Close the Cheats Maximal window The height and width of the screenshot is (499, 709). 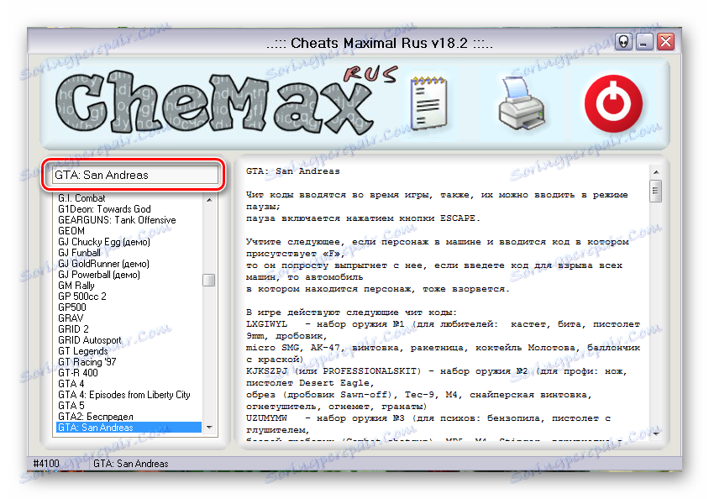(665, 42)
